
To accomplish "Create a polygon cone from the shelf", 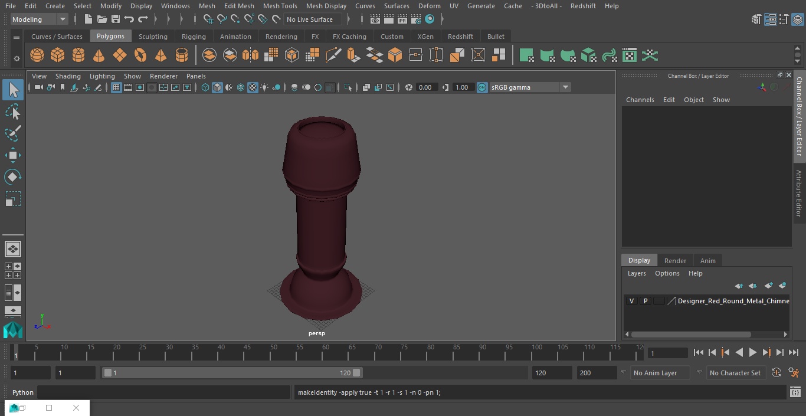I will [99, 55].
